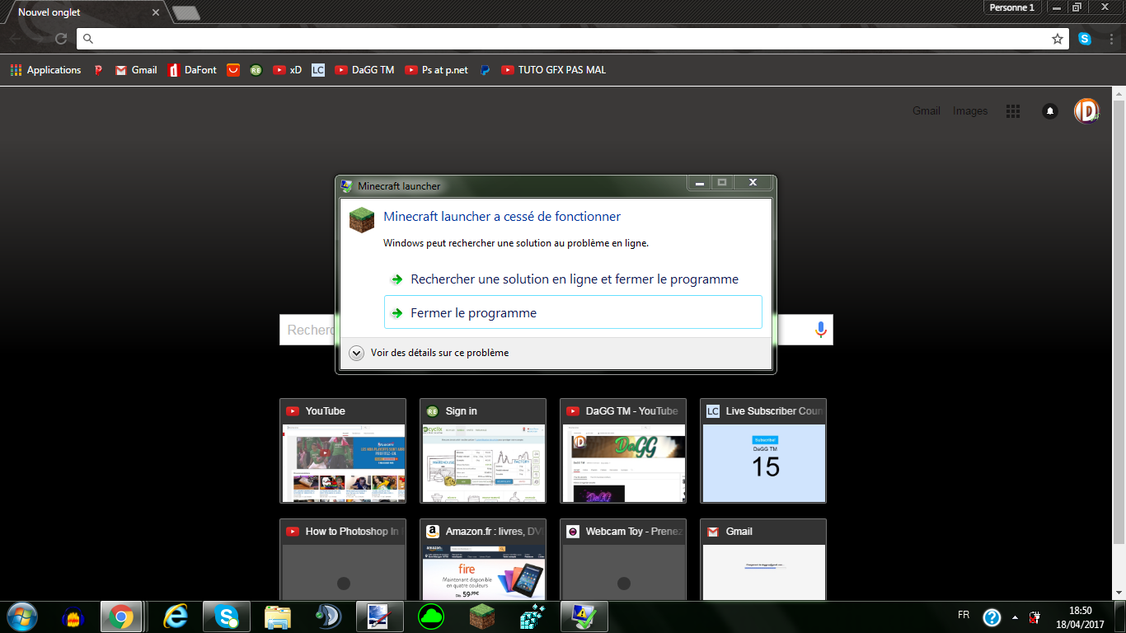Click the Minecraft taskbar icon
Image resolution: width=1126 pixels, height=633 pixels.
coord(482,617)
